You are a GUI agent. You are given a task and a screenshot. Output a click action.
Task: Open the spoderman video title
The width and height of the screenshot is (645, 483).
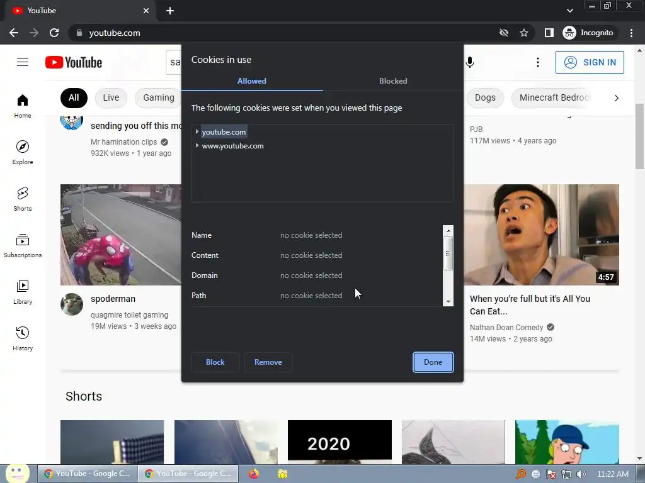coord(113,299)
